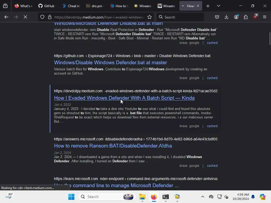
Task: Open cached link under answers.microsoft.com result
Action: 212,166
